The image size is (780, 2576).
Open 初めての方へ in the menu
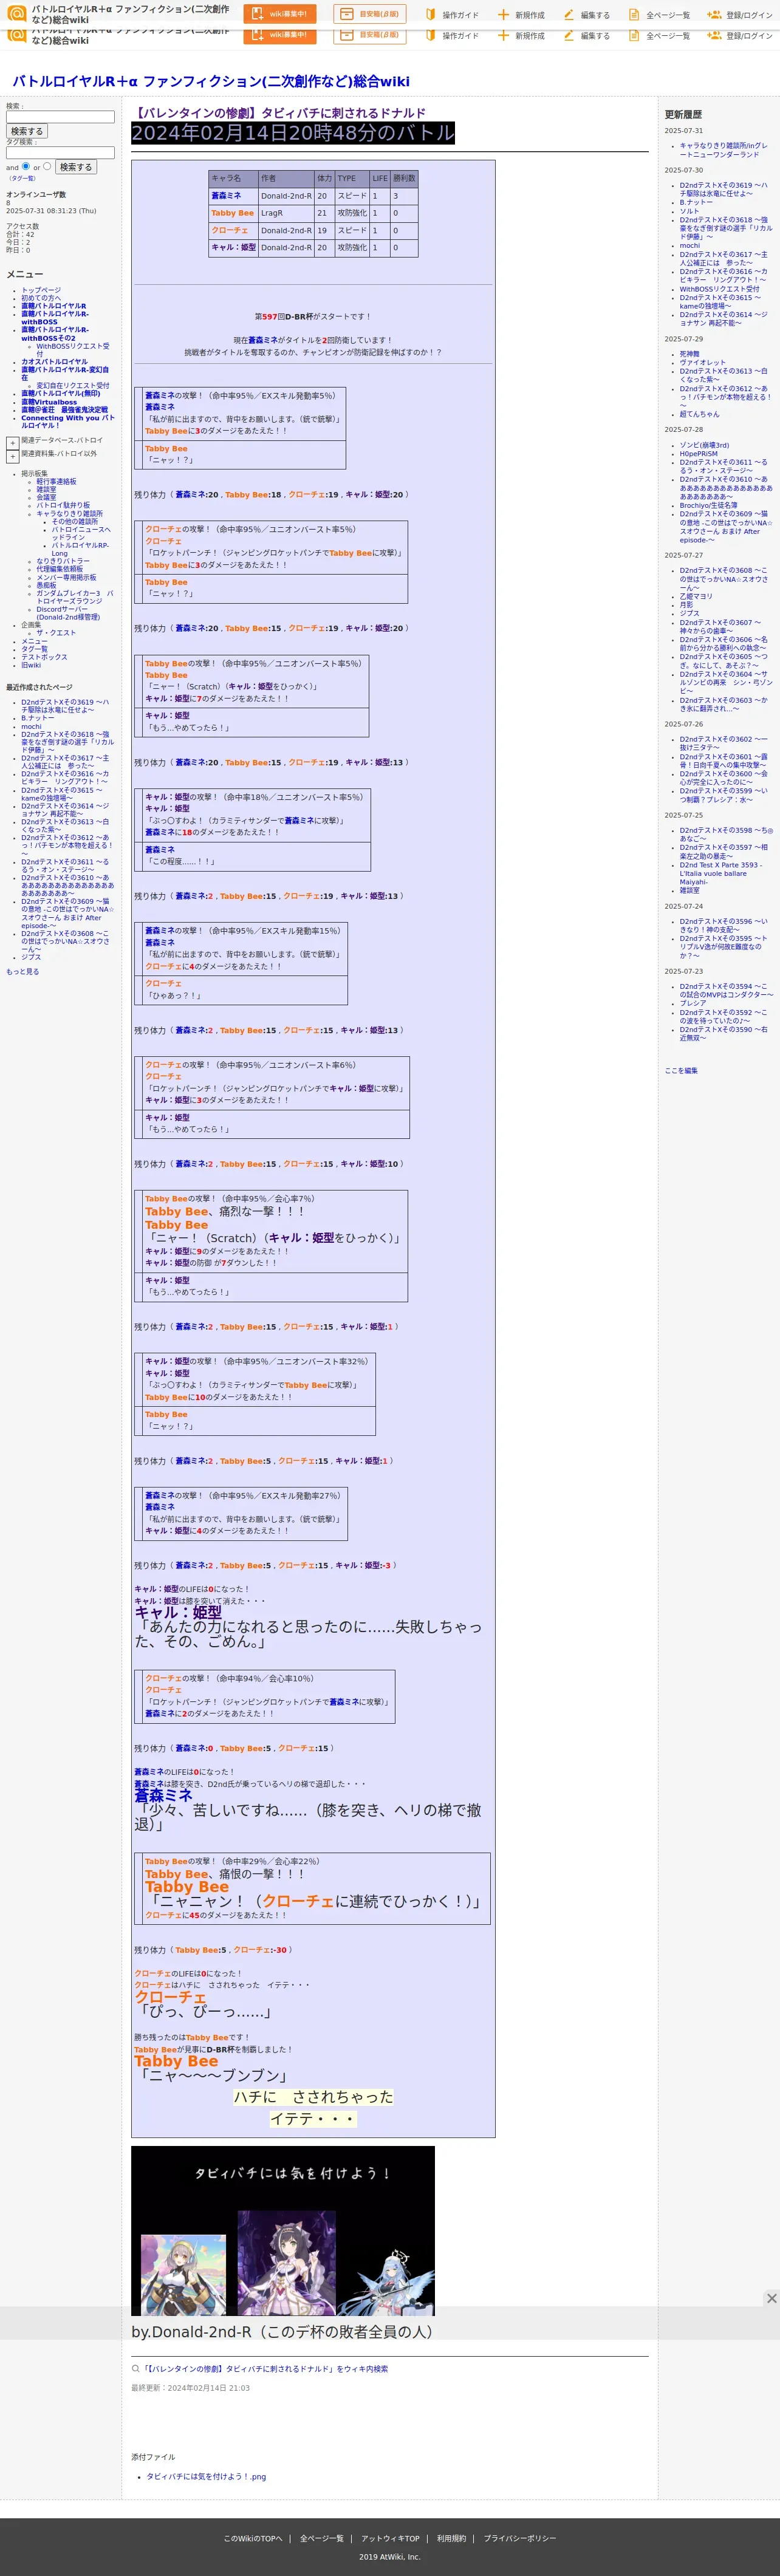click(41, 298)
